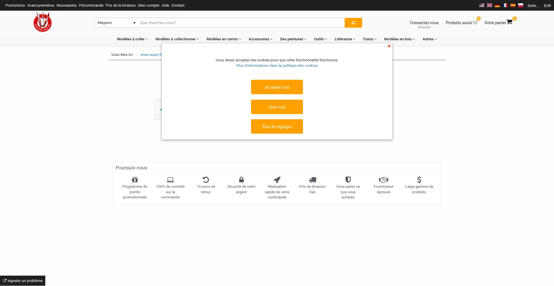The height and width of the screenshot is (286, 554).
Task: Open the EUR currency selector
Action: coord(547,5)
